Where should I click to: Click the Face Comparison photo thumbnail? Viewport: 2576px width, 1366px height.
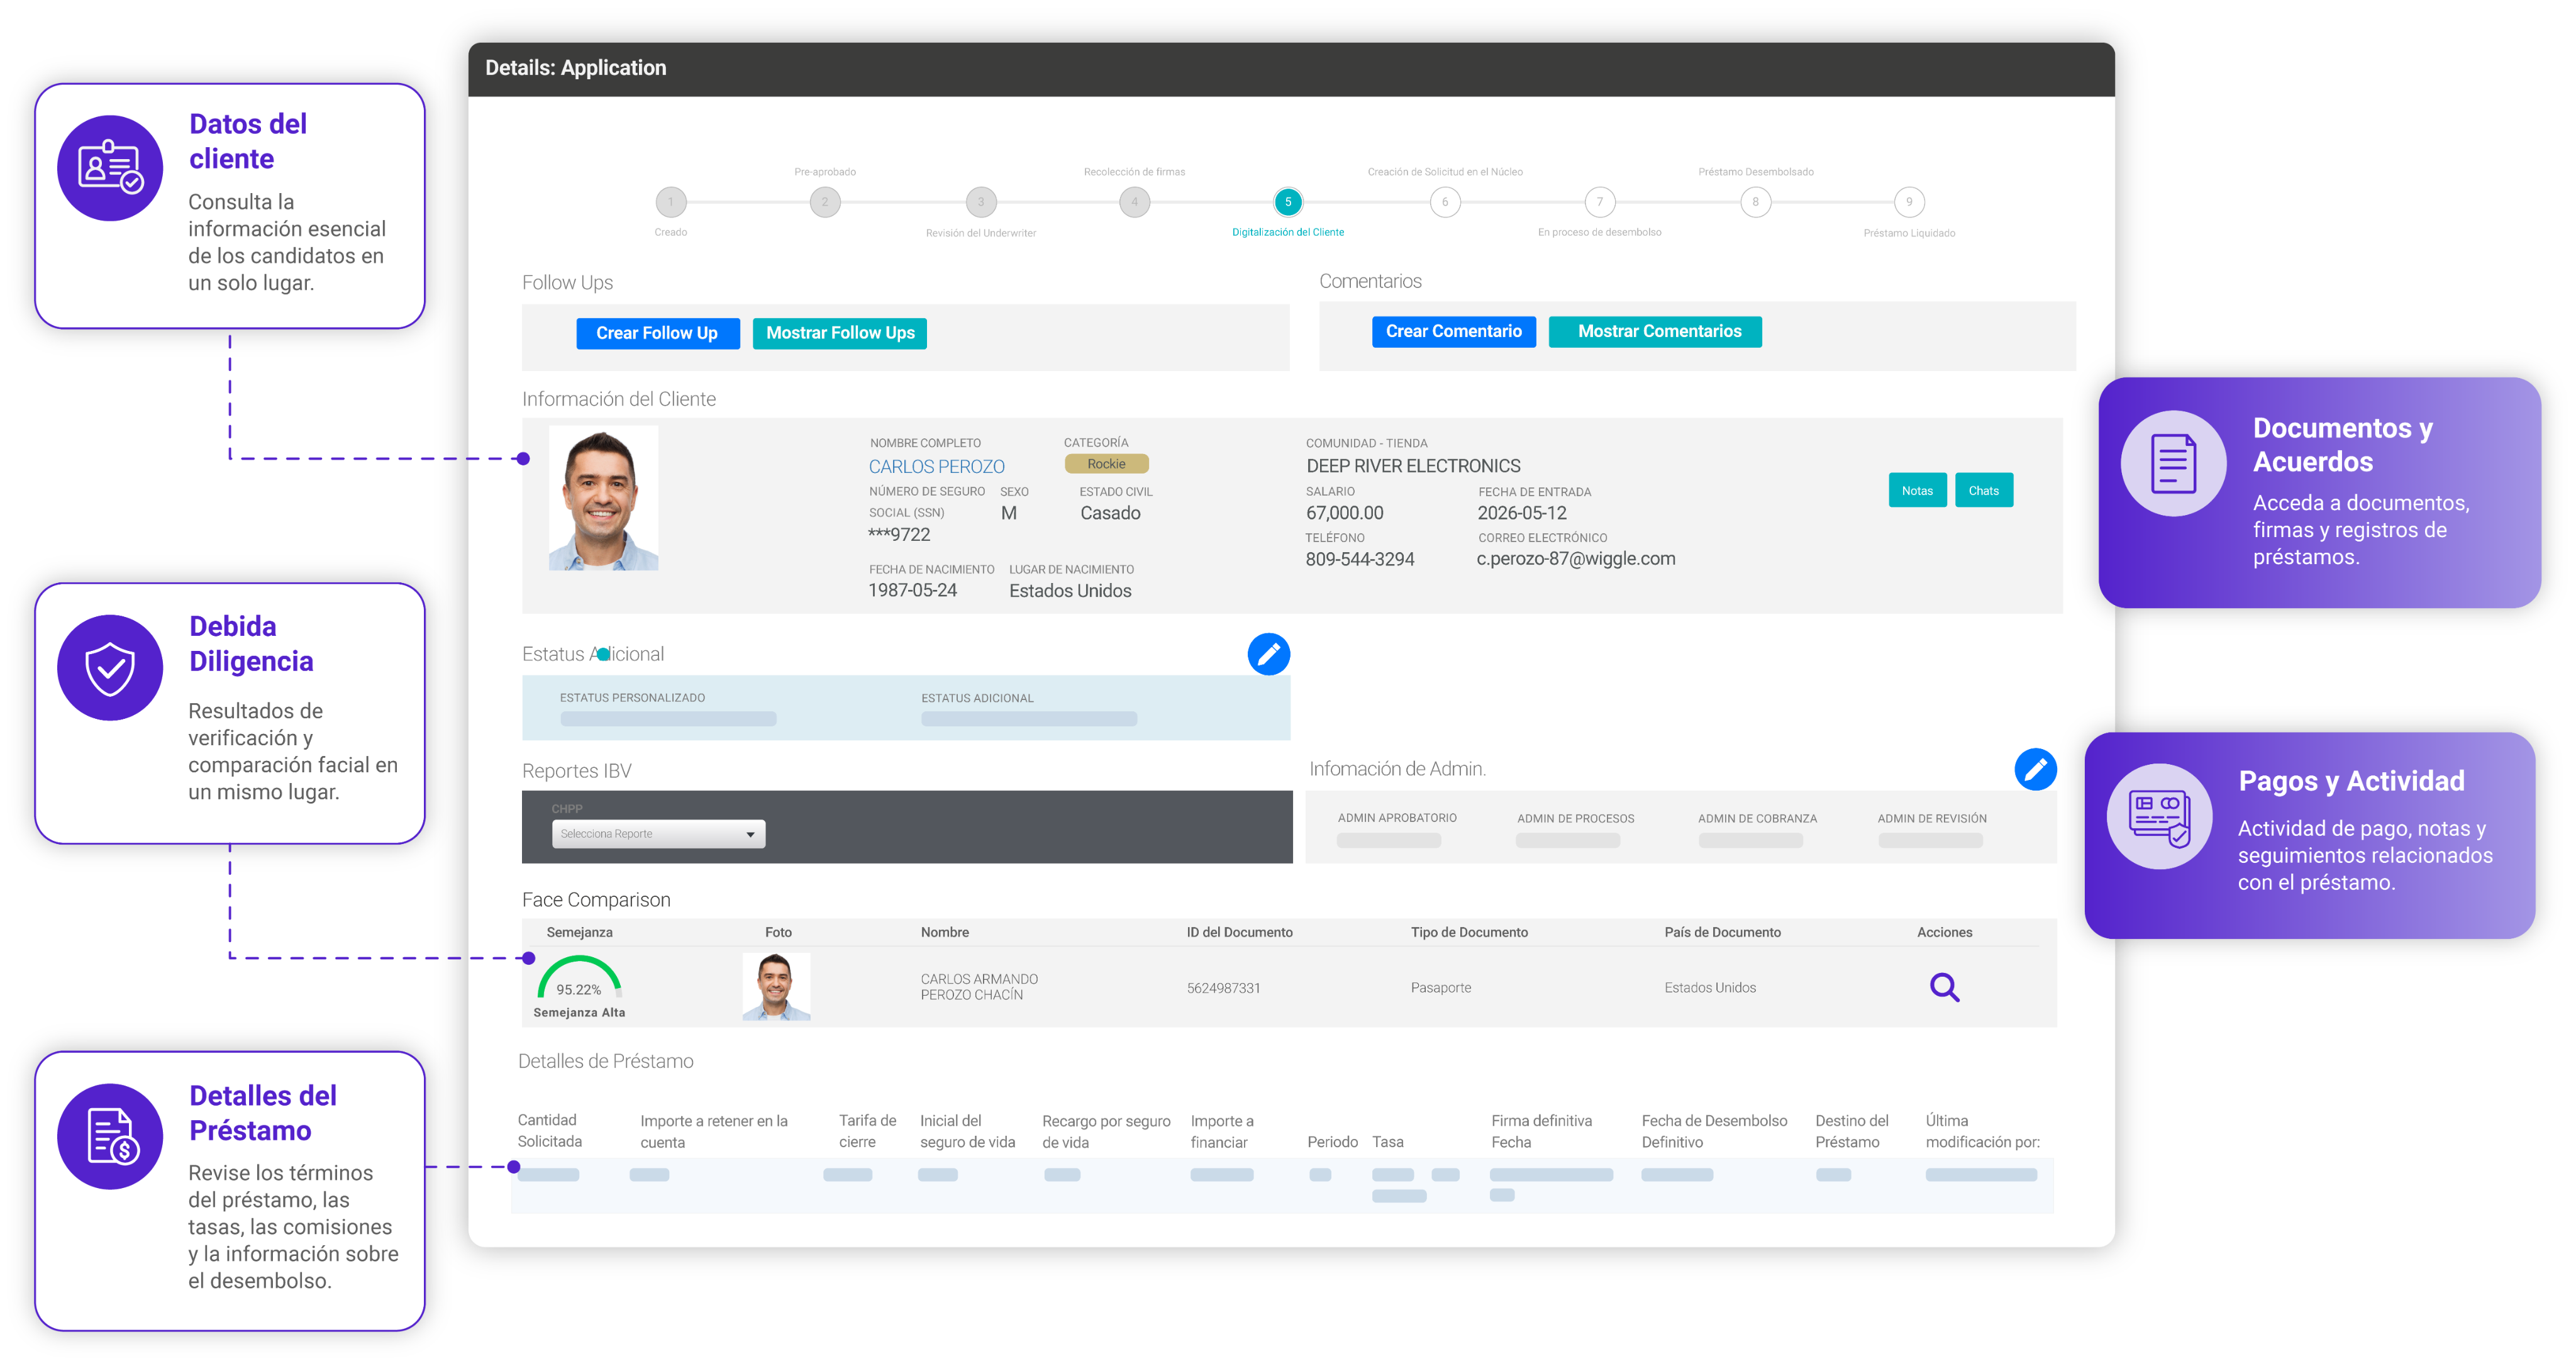[x=776, y=986]
